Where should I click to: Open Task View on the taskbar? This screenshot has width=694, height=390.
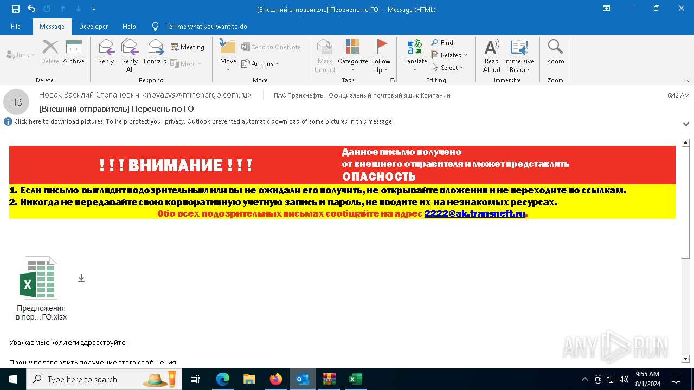coord(195,379)
